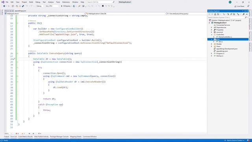Click the notifications icon in the status bar
The image size is (252, 142).
(x=248, y=140)
